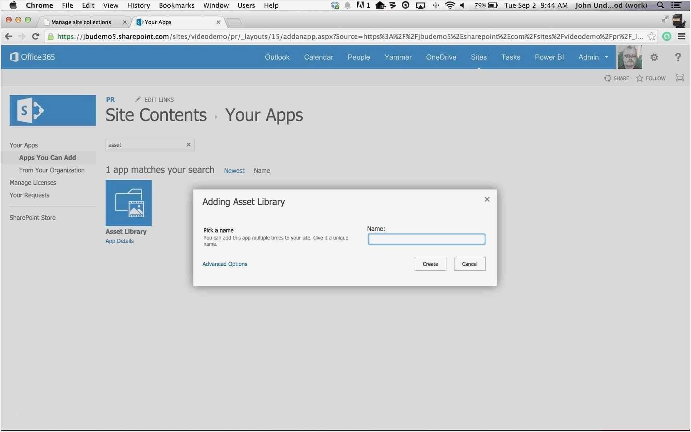Toggle focus on content icon

(x=680, y=78)
